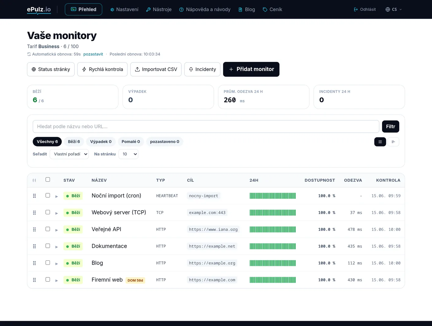Screen dimensions: 432x326
Task: Open the Seřadit Vlastní pořadí dropdown
Action: (69, 154)
